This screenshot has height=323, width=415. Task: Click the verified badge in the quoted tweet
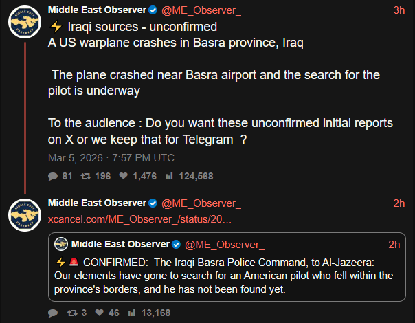click(176, 245)
